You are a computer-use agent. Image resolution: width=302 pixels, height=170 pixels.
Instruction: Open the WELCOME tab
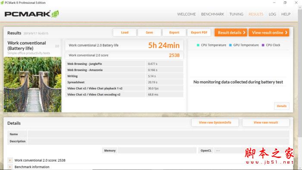(186, 14)
